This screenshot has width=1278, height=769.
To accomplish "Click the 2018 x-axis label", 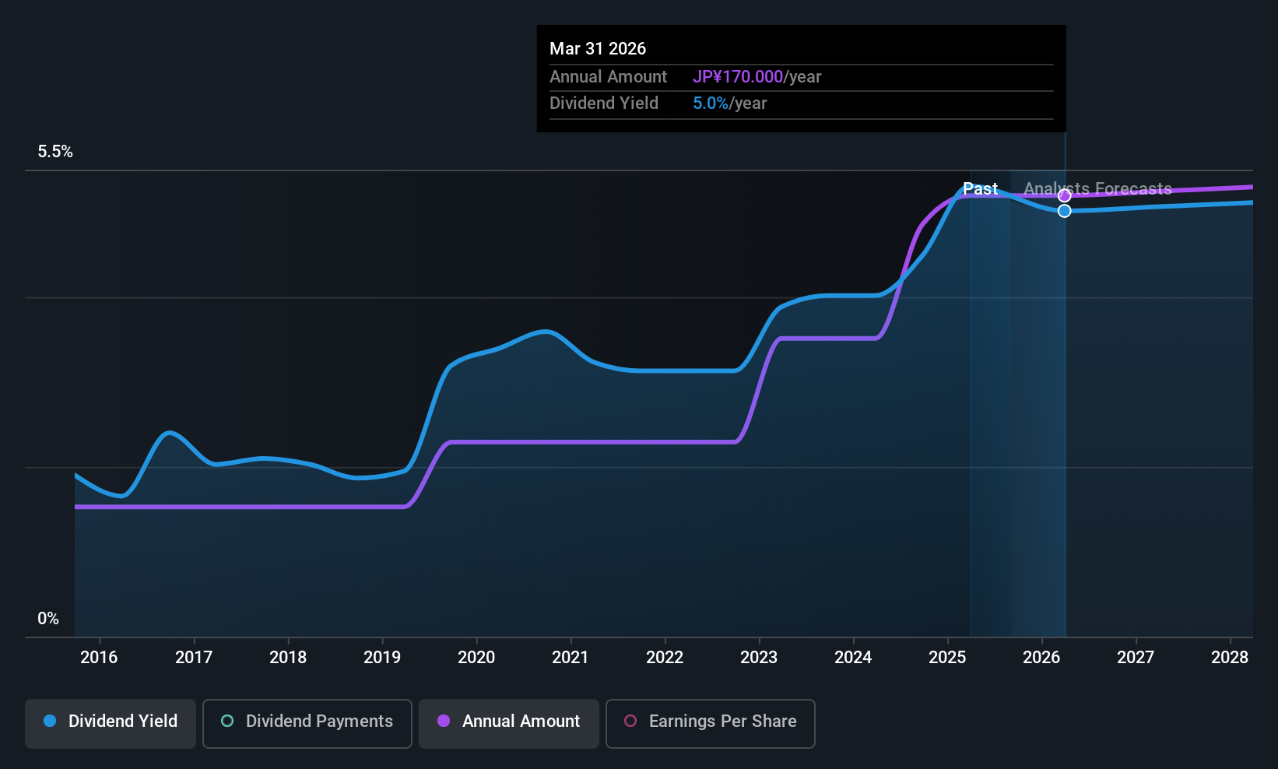I will point(288,658).
